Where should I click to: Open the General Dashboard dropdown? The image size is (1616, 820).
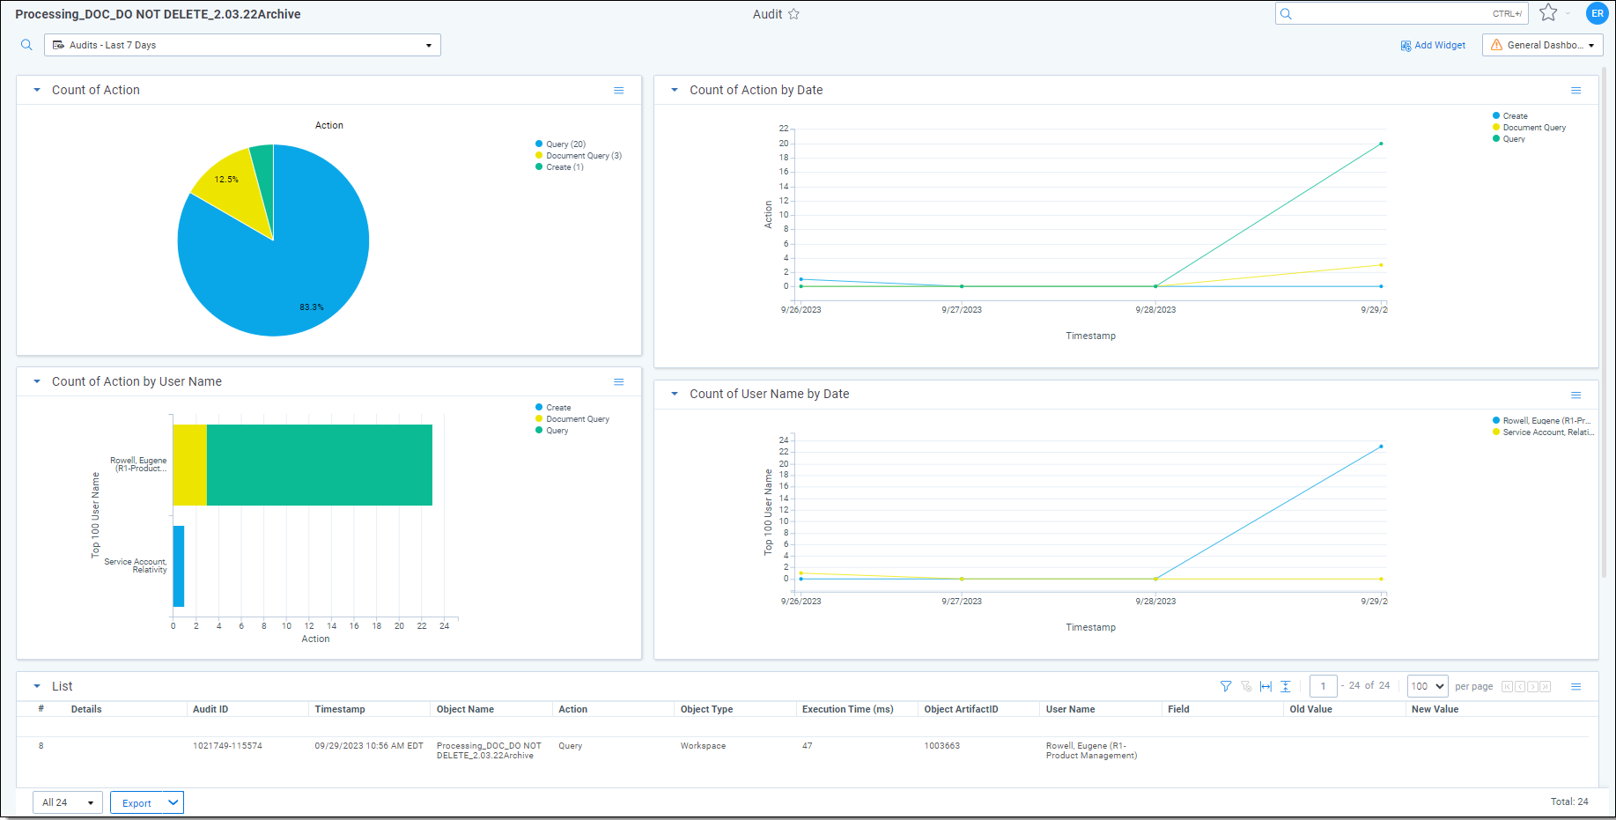pos(1542,45)
